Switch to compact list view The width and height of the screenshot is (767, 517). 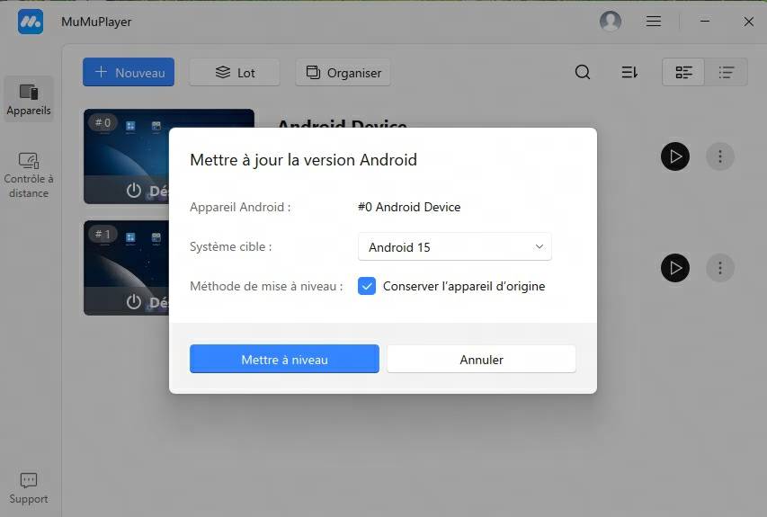[726, 73]
